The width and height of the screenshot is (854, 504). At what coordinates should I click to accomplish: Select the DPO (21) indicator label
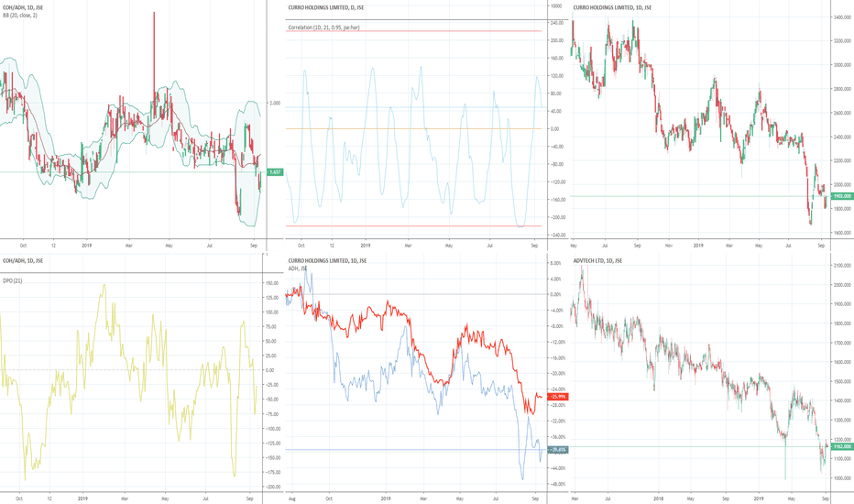click(13, 280)
